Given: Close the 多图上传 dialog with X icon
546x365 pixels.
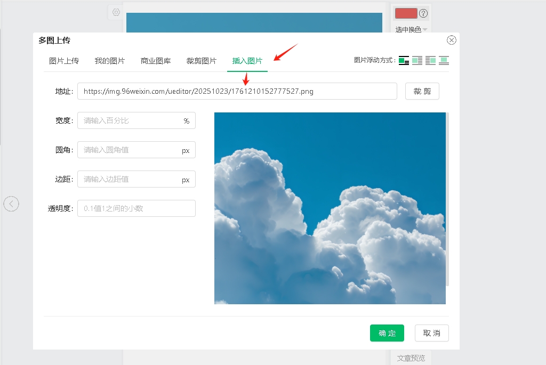Looking at the screenshot, I should point(452,40).
